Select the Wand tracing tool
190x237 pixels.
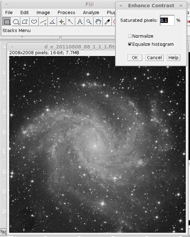tap(71, 22)
